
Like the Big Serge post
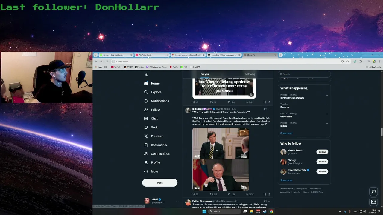point(232,194)
